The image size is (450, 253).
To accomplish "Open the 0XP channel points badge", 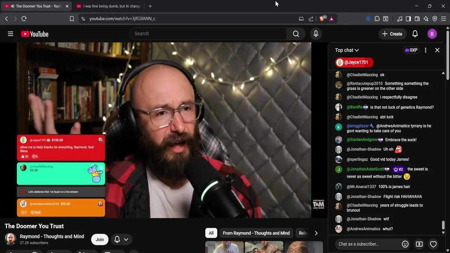I will click(x=411, y=50).
